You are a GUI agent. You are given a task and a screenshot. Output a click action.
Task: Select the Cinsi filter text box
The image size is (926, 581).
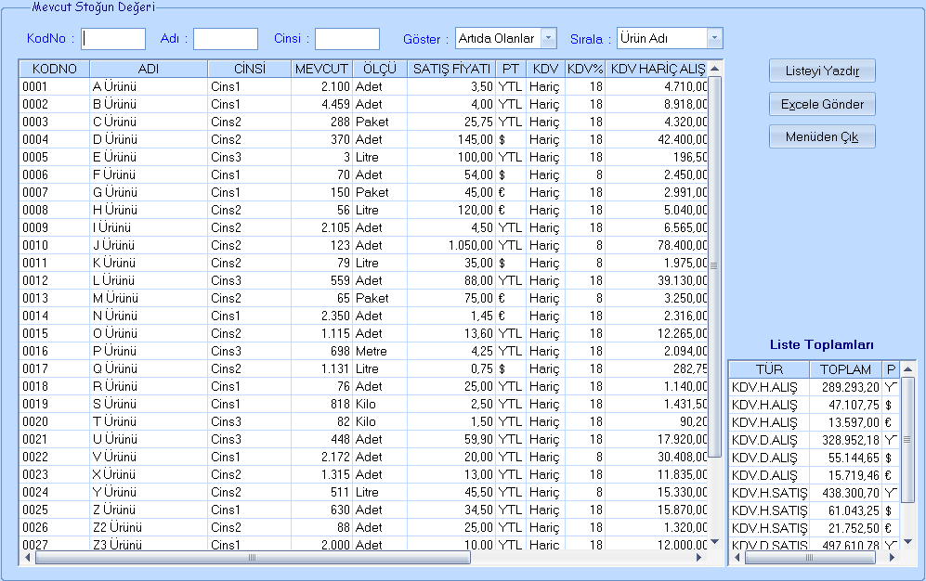coord(346,39)
